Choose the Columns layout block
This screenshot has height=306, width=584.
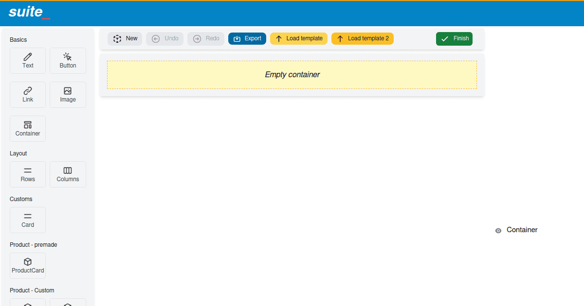[68, 174]
